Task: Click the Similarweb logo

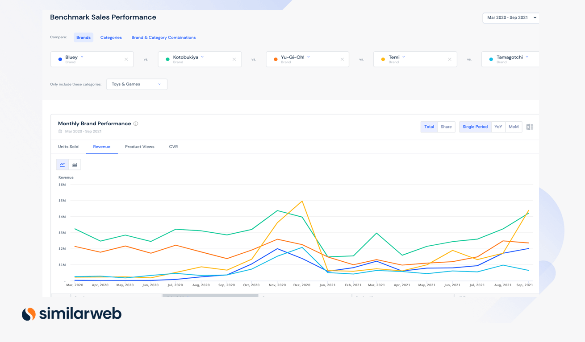Action: tap(71, 313)
